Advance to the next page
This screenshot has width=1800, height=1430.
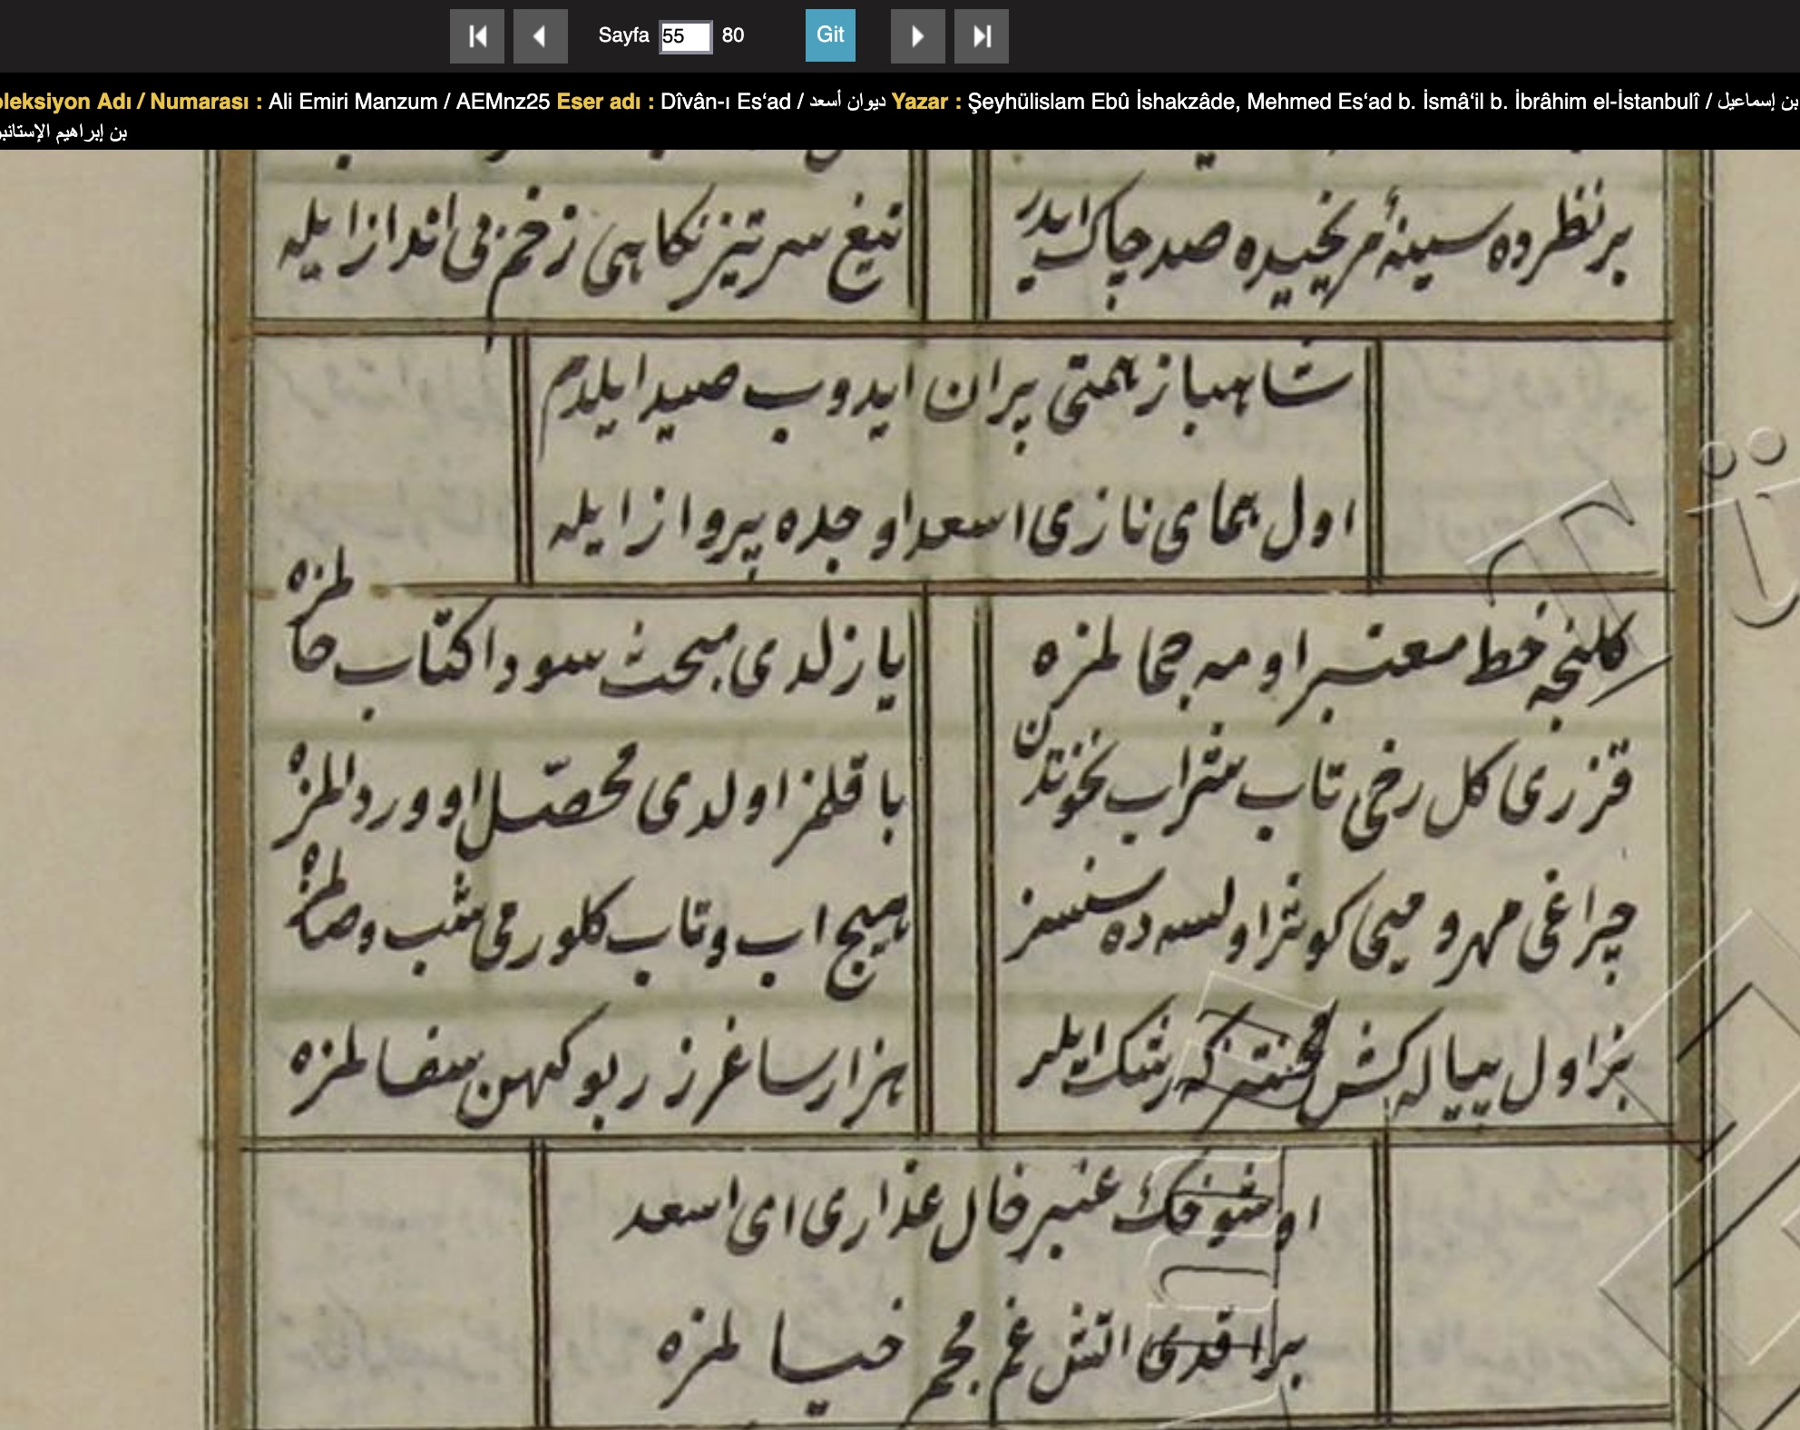917,36
